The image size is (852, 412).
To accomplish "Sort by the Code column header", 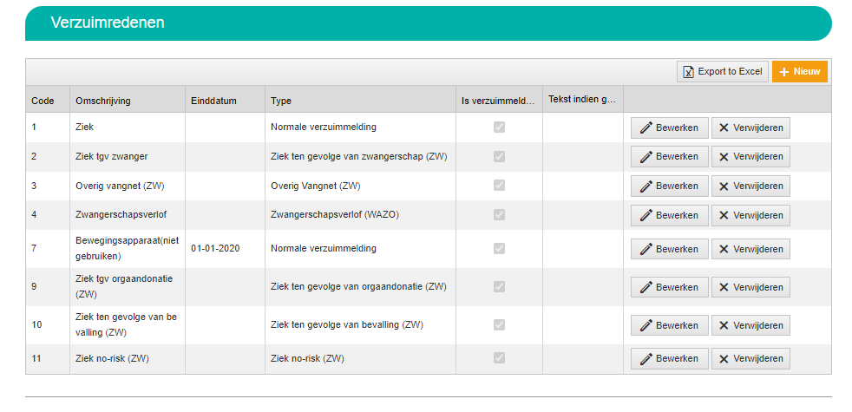I will click(43, 101).
